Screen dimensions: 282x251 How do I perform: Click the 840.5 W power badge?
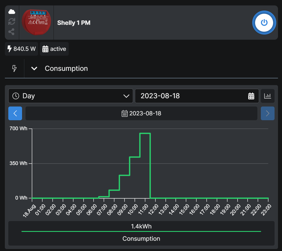pyautogui.click(x=21, y=49)
